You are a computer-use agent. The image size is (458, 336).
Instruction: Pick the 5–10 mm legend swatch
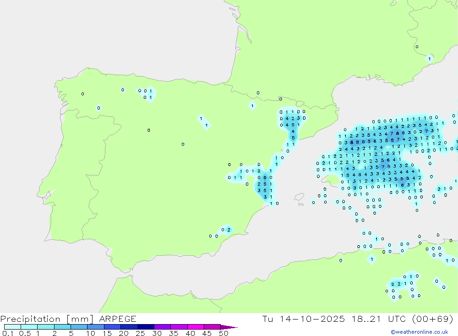[x=79, y=327]
